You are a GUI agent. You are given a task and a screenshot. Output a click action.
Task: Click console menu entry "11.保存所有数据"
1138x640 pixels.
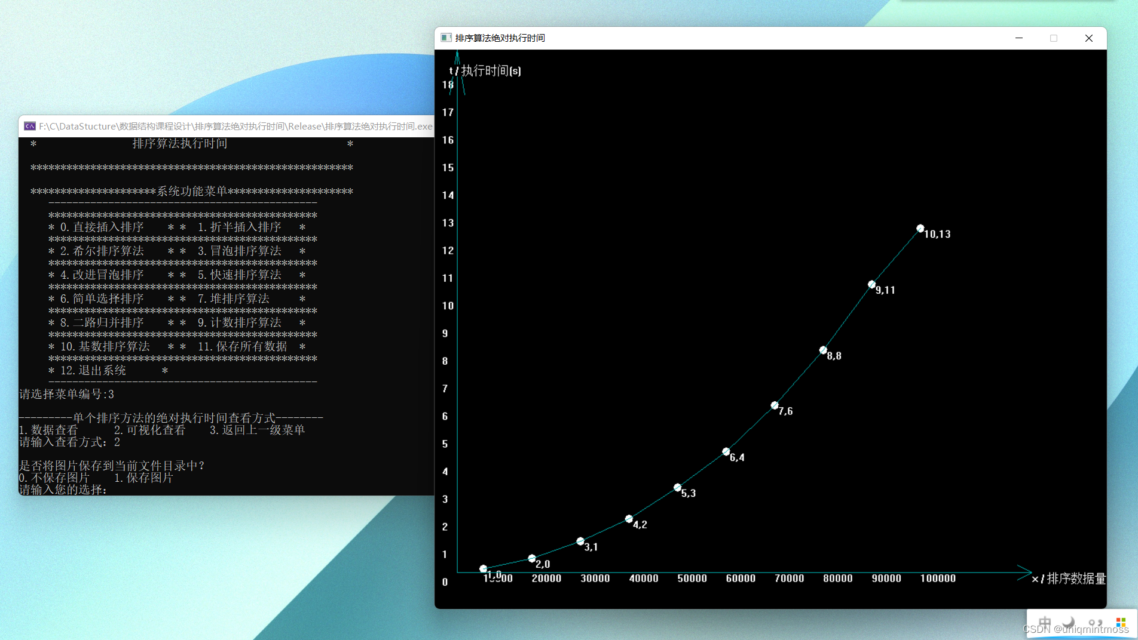[x=243, y=346]
